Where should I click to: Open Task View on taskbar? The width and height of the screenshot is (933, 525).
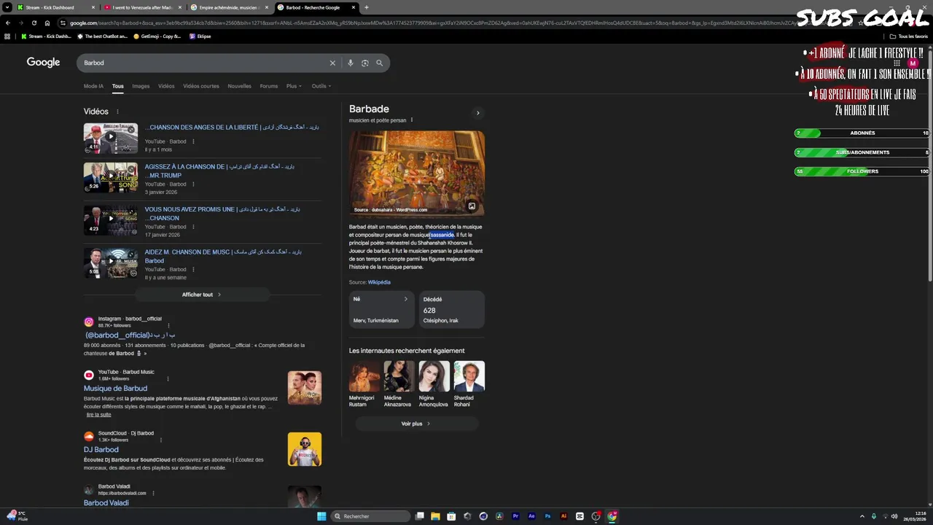pyautogui.click(x=420, y=516)
